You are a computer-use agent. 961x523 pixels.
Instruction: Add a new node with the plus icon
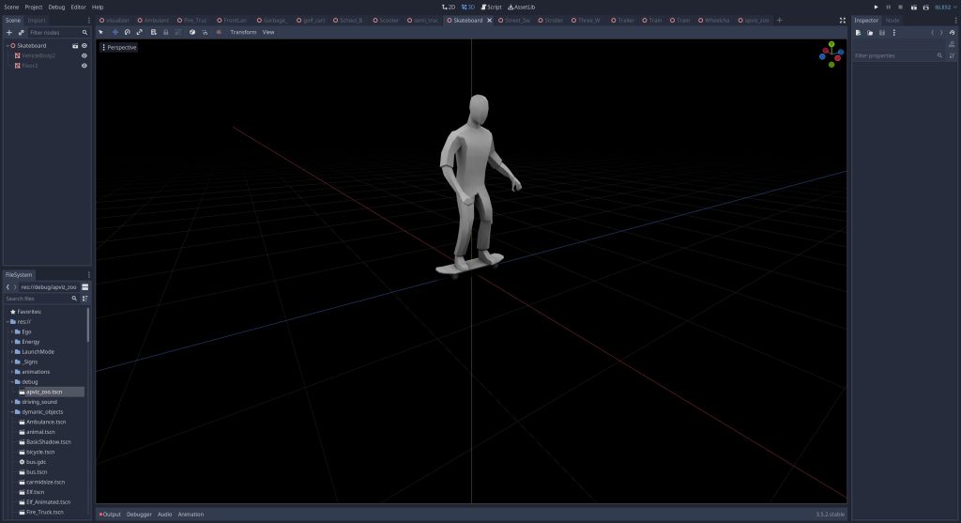(x=9, y=32)
